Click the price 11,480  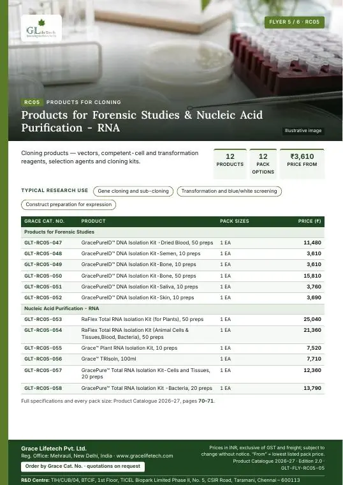(x=312, y=243)
